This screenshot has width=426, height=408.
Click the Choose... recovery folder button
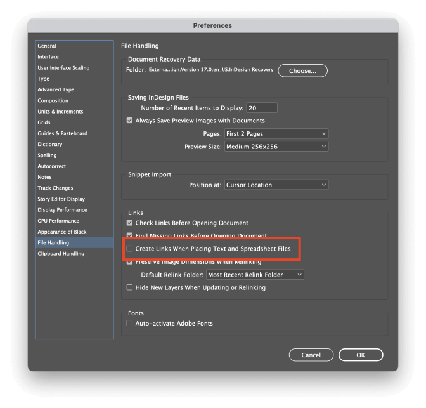302,70
